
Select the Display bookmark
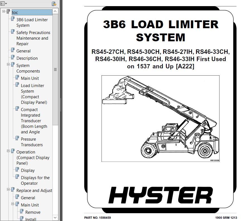(28, 170)
